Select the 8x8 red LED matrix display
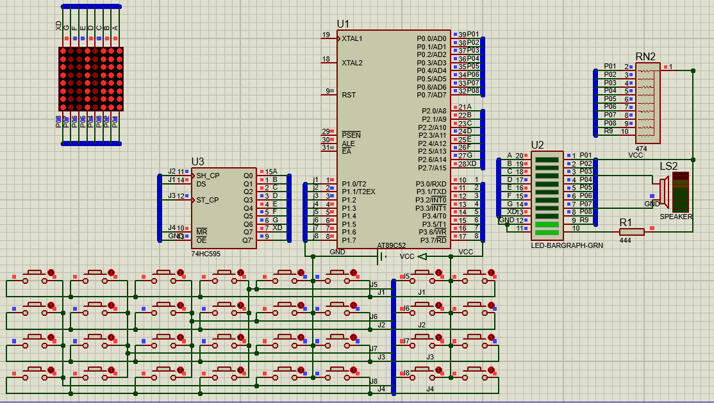714x403 pixels. 91,79
